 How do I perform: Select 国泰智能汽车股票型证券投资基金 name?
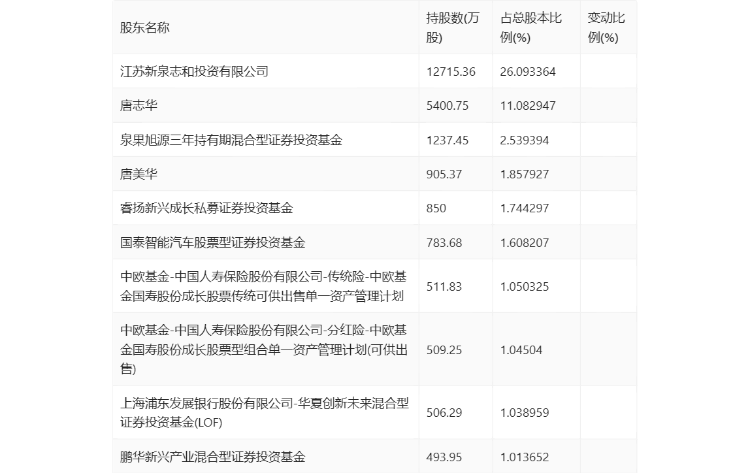[213, 242]
